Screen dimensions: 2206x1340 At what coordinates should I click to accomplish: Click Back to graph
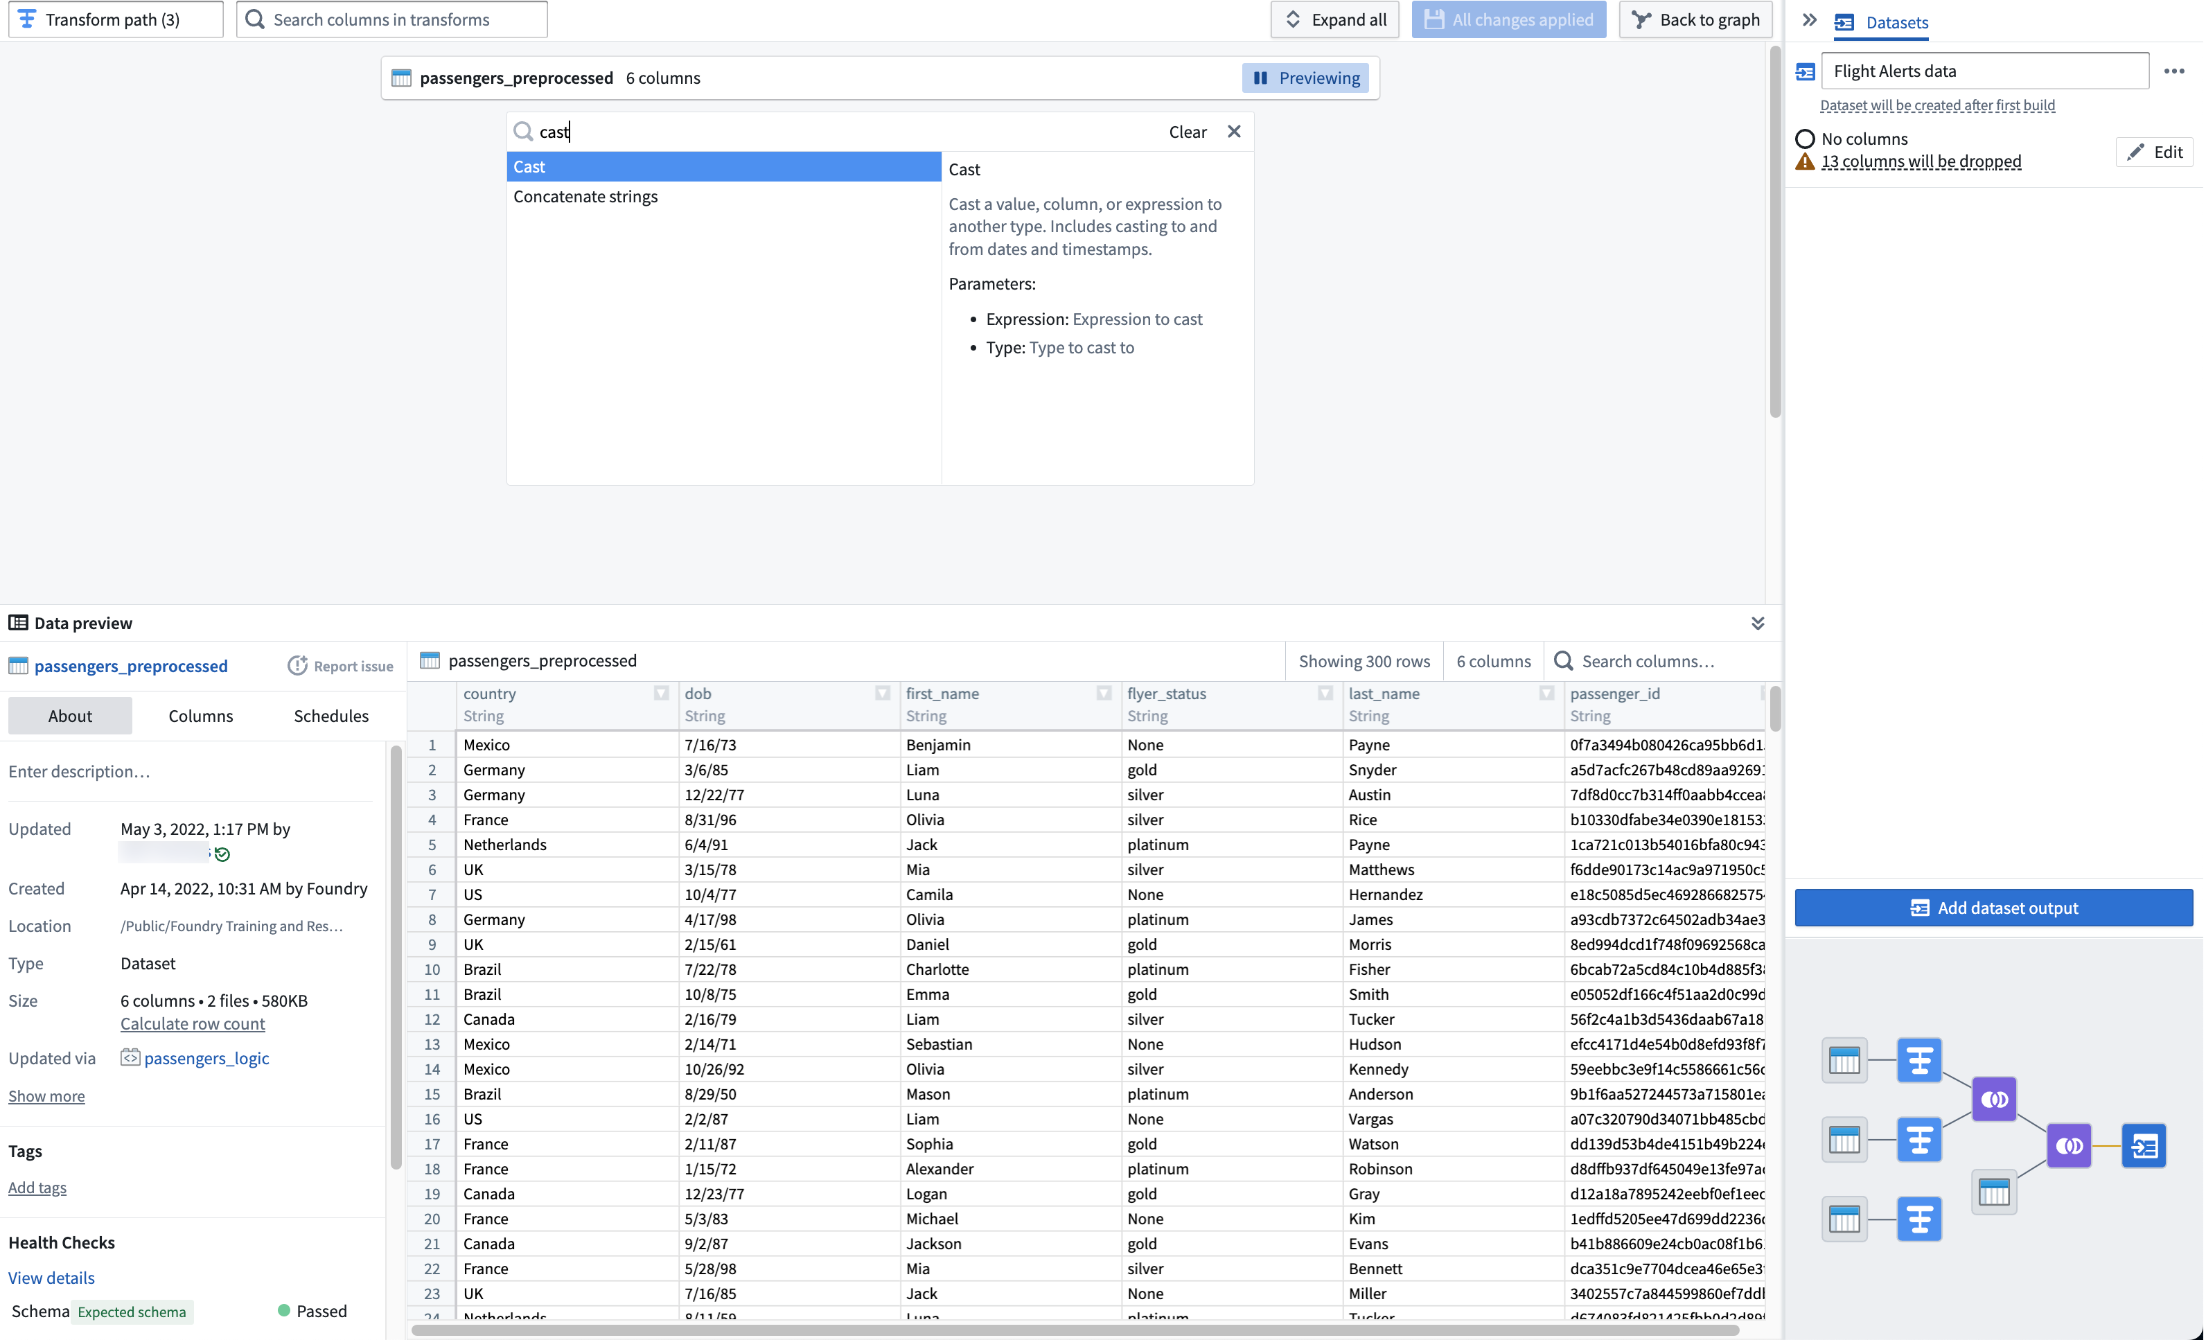tap(1695, 19)
